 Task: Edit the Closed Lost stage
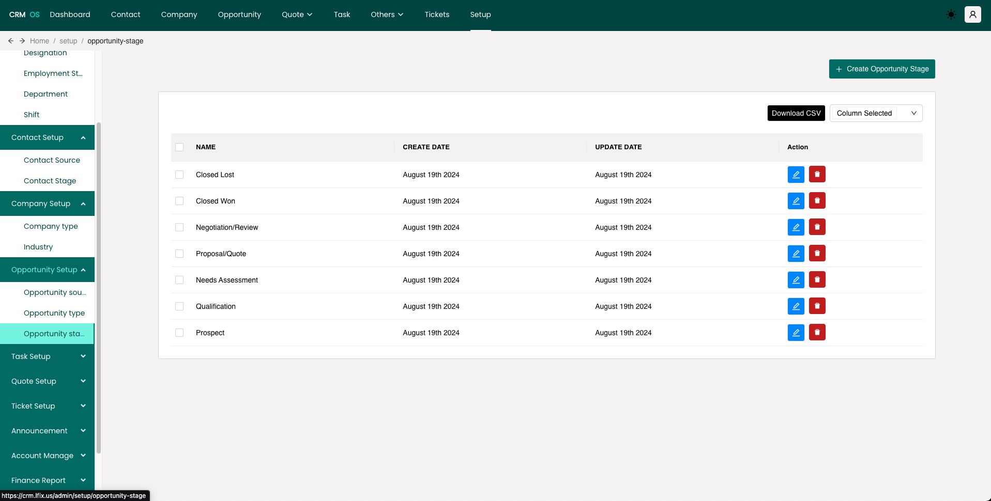pos(796,175)
